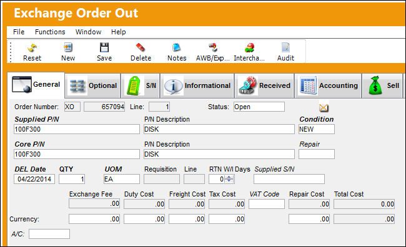406x247 pixels.
Task: Click the Total Cost field showing 0.00
Action: pyautogui.click(x=364, y=204)
